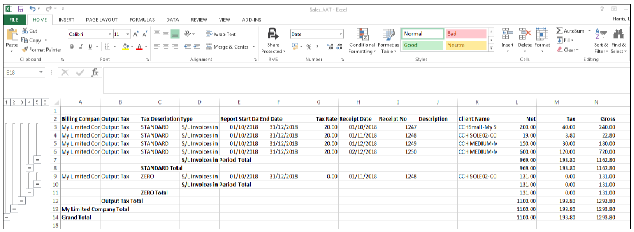
Task: Expand the cell styles gallery More arrow
Action: [492, 47]
